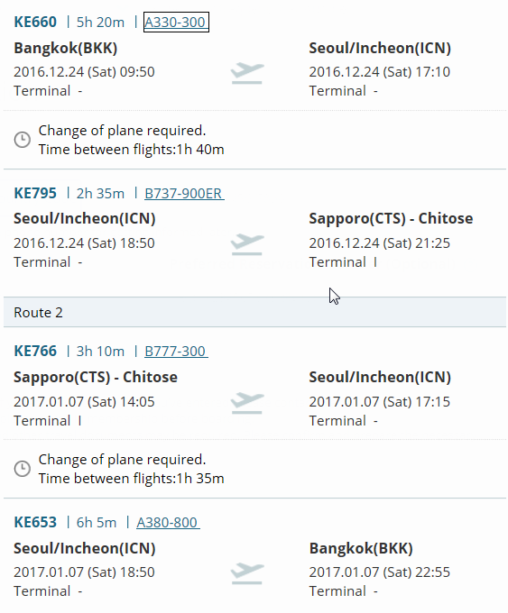The image size is (508, 613).
Task: Click the KE660 flight plane icon
Action: [x=247, y=73]
